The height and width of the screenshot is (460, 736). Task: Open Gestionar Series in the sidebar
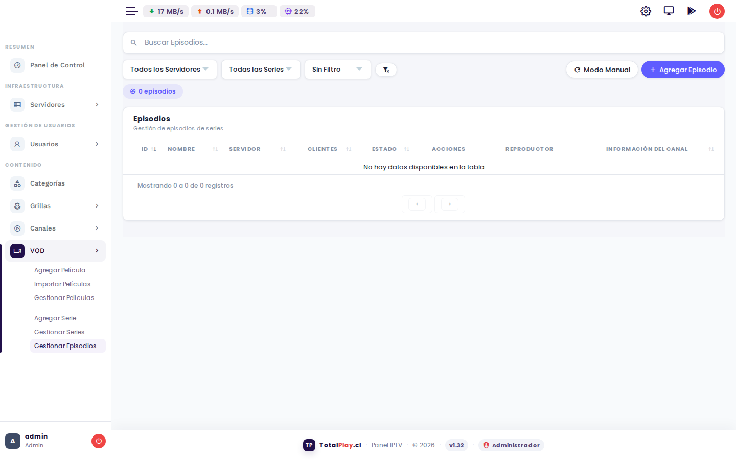point(59,332)
